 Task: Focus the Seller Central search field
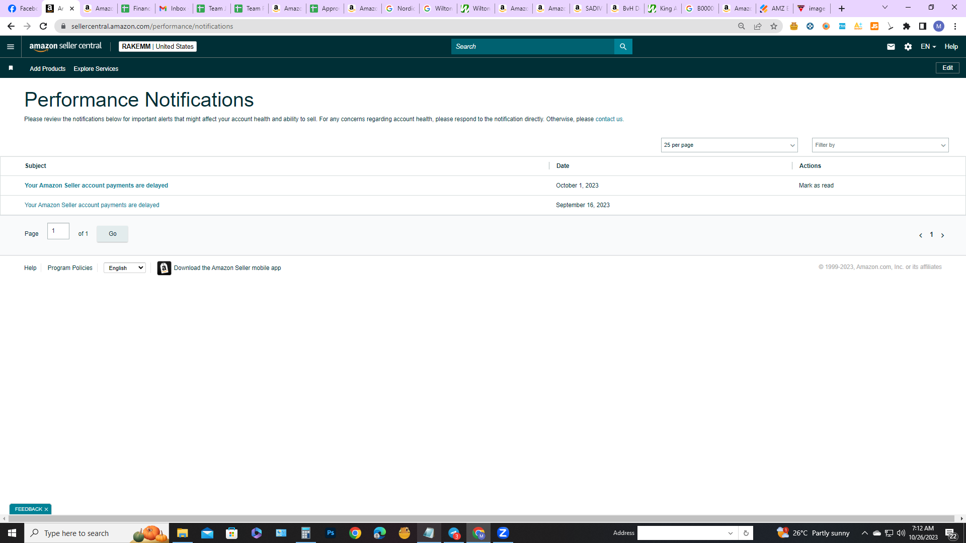[533, 47]
